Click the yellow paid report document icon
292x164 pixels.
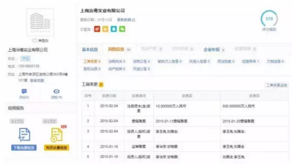(x=57, y=135)
